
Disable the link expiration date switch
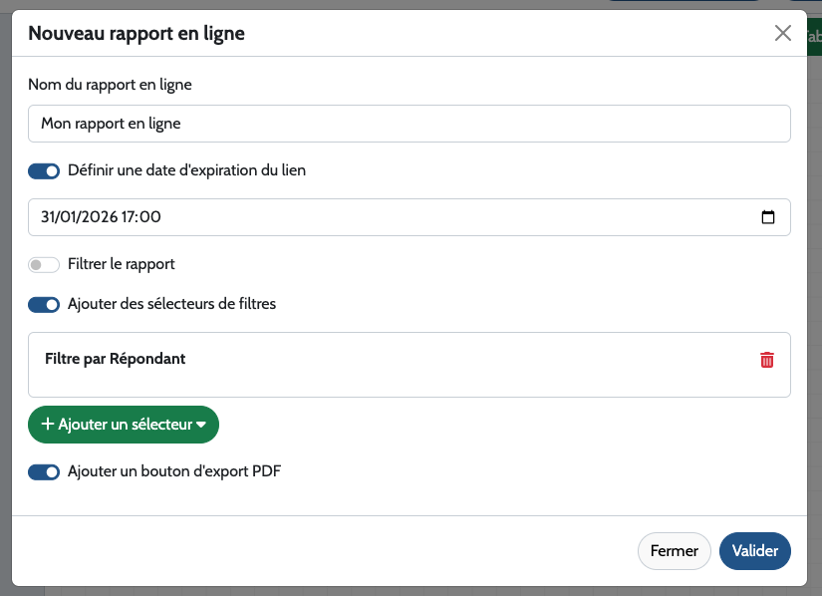(44, 171)
